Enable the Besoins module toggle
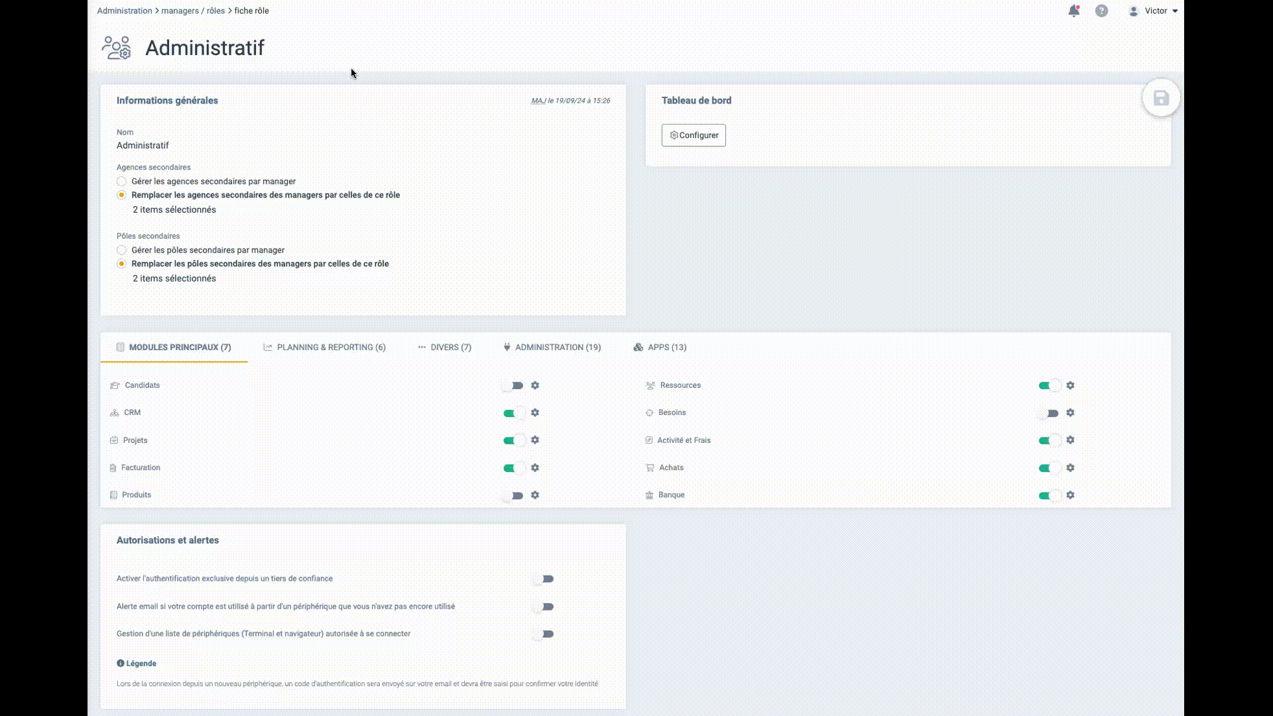Screen dimensions: 1273x716 (x=1048, y=413)
